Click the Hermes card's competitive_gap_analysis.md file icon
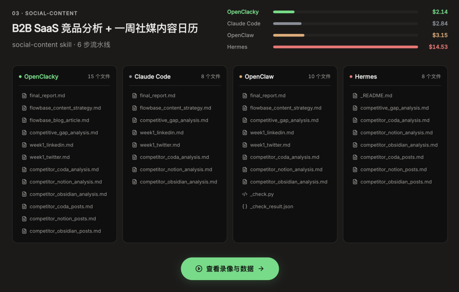 (355, 108)
